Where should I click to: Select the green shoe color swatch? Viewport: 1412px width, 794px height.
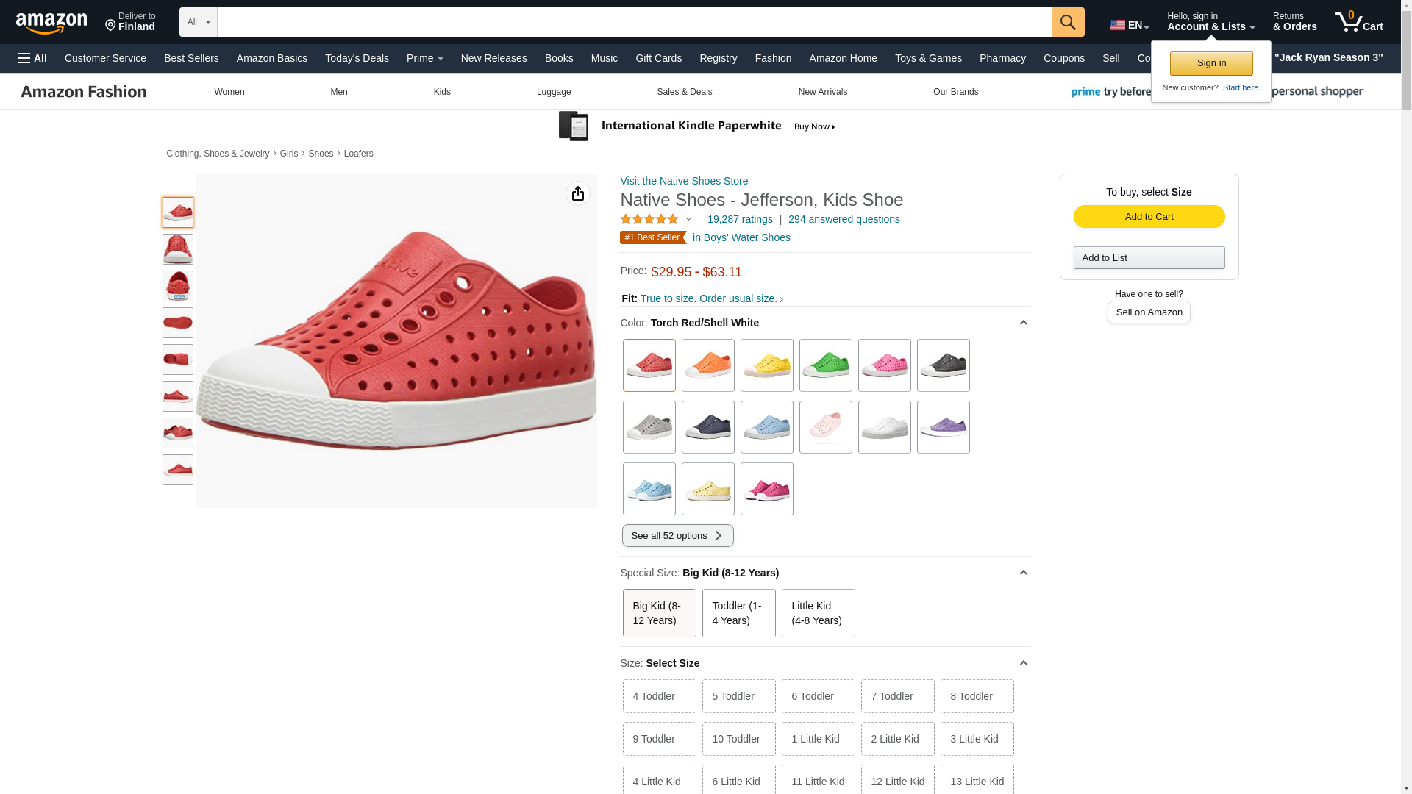(x=825, y=365)
